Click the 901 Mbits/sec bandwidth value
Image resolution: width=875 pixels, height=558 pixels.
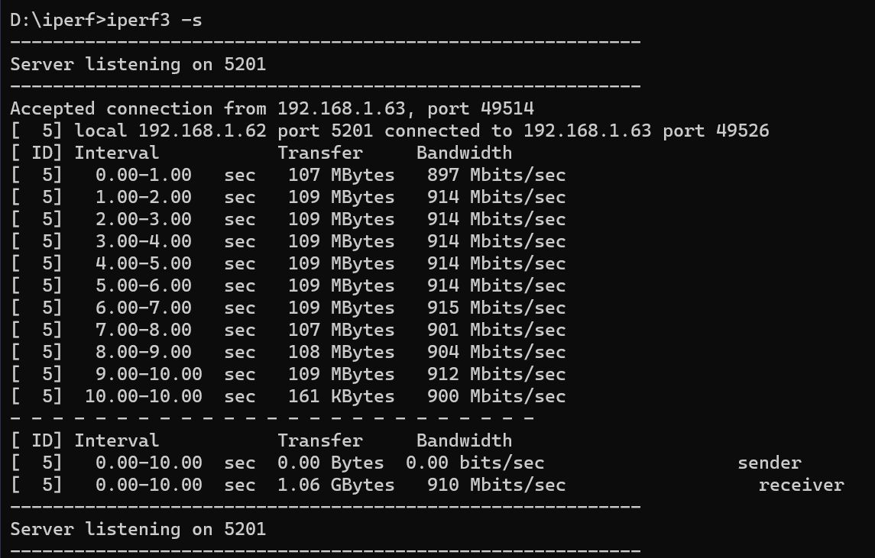click(496, 330)
